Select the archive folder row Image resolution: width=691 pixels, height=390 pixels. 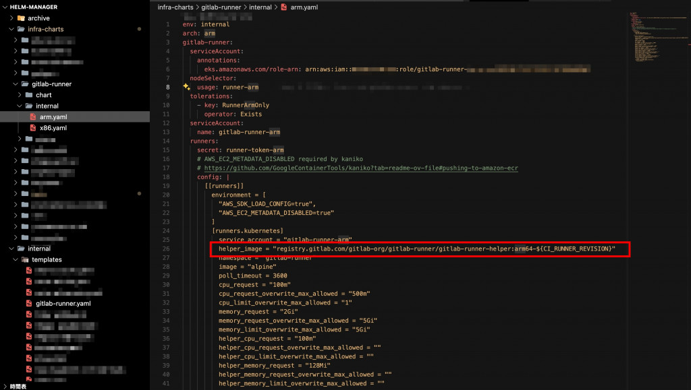(x=75, y=18)
